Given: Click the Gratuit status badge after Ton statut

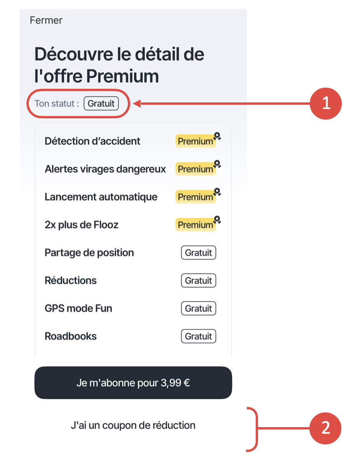Looking at the screenshot, I should click(101, 104).
